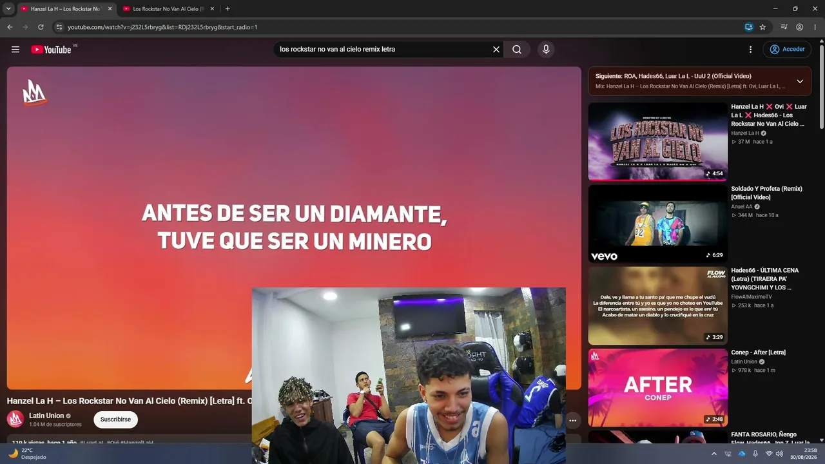
Task: Switch to the Los Rockstar No Van Al Cielo tab
Action: pos(169,9)
